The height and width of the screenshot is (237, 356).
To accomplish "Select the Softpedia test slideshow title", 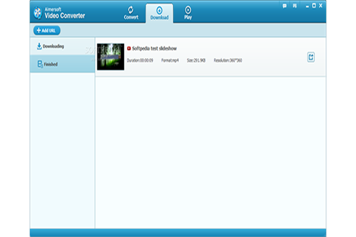I will coord(155,48).
